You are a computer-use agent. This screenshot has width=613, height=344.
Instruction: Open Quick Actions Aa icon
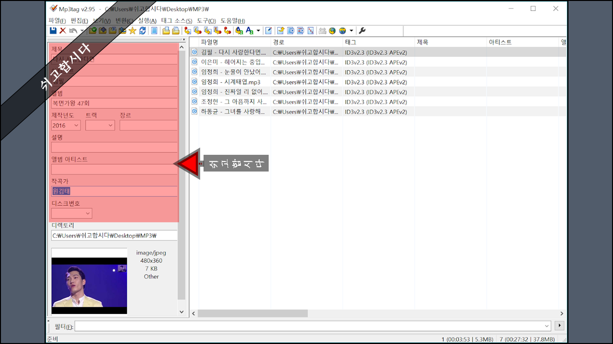pyautogui.click(x=250, y=31)
